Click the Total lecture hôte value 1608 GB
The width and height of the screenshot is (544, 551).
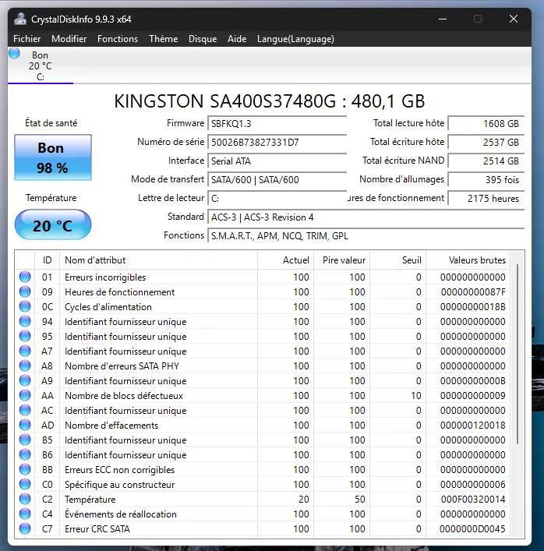click(x=486, y=124)
